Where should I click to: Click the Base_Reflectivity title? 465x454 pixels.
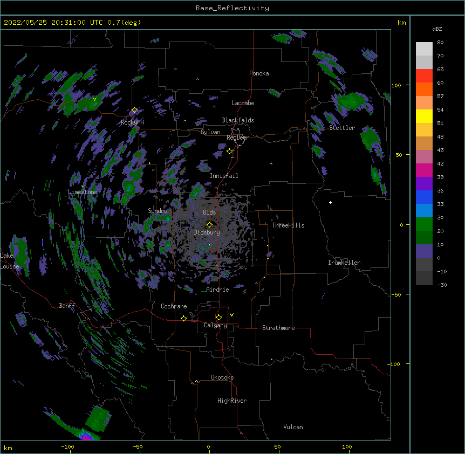tap(232, 8)
